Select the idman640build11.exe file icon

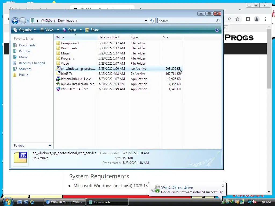coord(58,79)
